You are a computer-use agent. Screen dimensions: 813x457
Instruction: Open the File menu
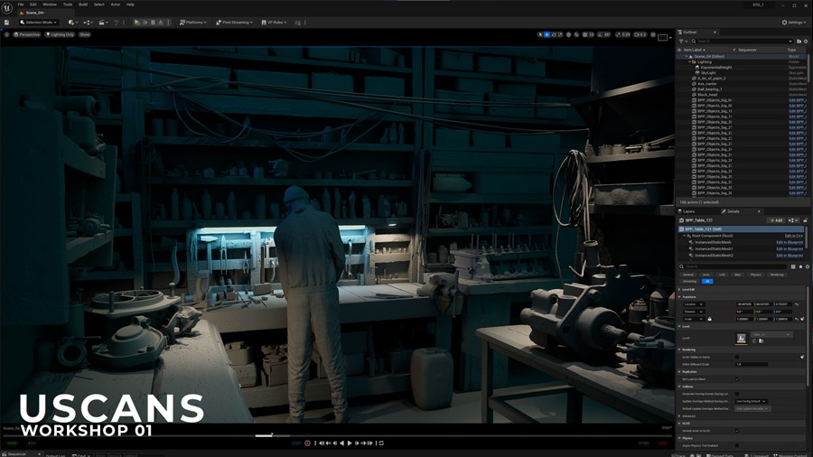(21, 5)
